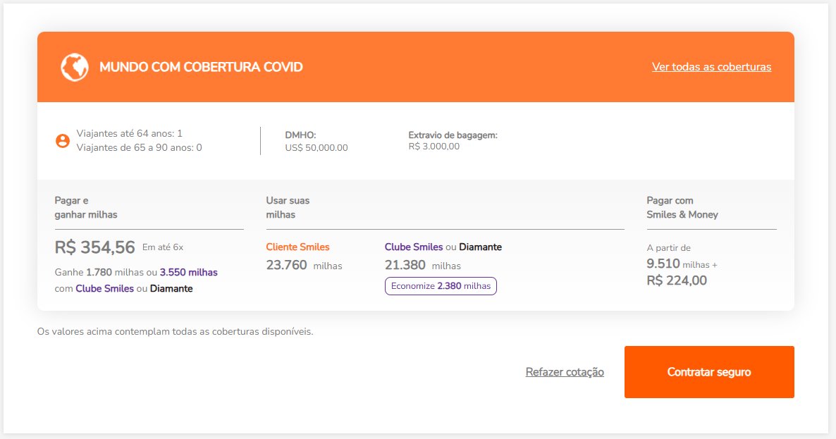Click the 23.760 milhas value
This screenshot has height=439, width=836.
(304, 265)
